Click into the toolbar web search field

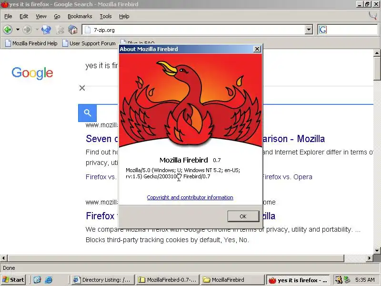tap(353, 30)
